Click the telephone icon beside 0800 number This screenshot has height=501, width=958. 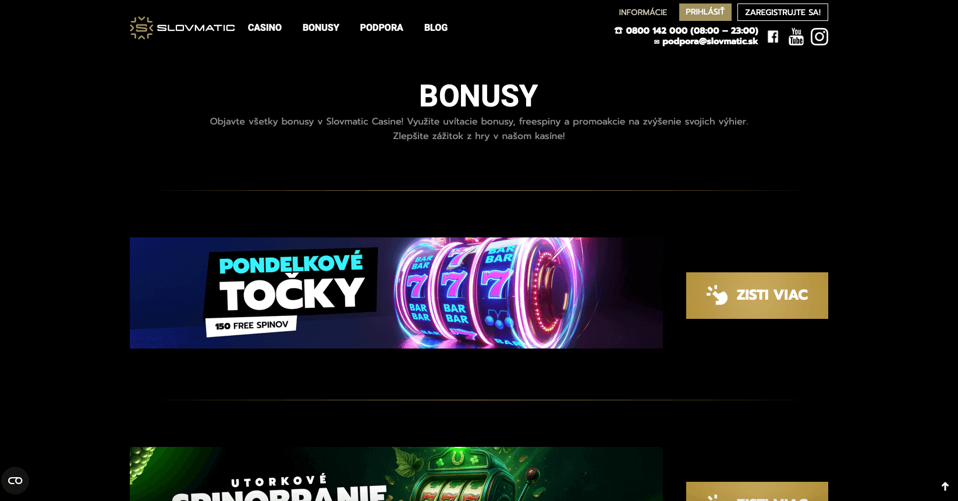(x=618, y=30)
